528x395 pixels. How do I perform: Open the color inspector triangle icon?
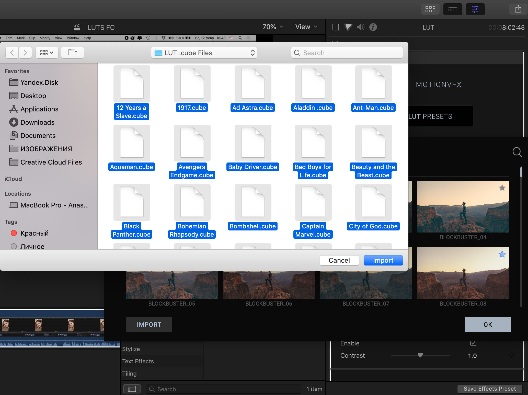pos(348,27)
